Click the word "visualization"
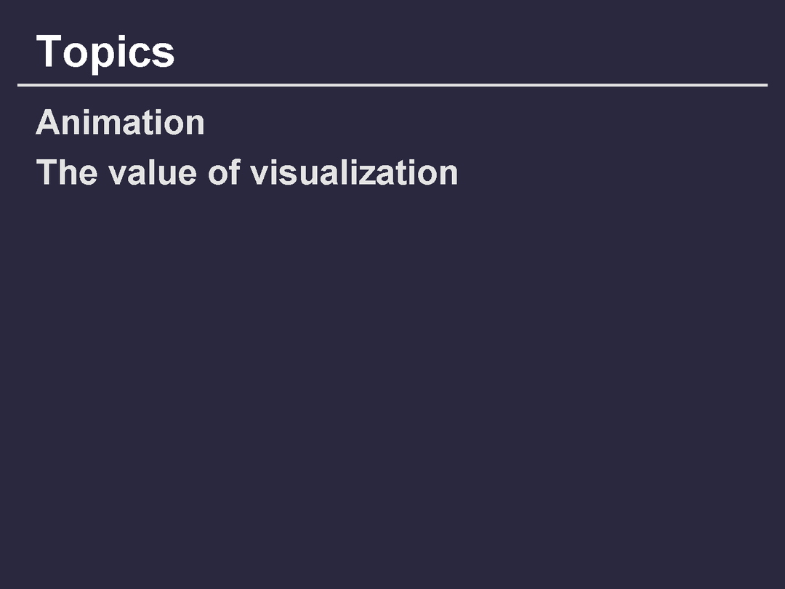785x589 pixels. [354, 173]
